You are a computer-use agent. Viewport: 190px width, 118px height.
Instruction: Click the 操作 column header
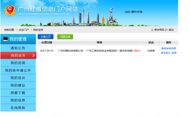pyautogui.click(x=168, y=43)
